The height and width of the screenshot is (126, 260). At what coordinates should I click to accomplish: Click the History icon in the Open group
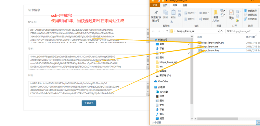click(238, 21)
